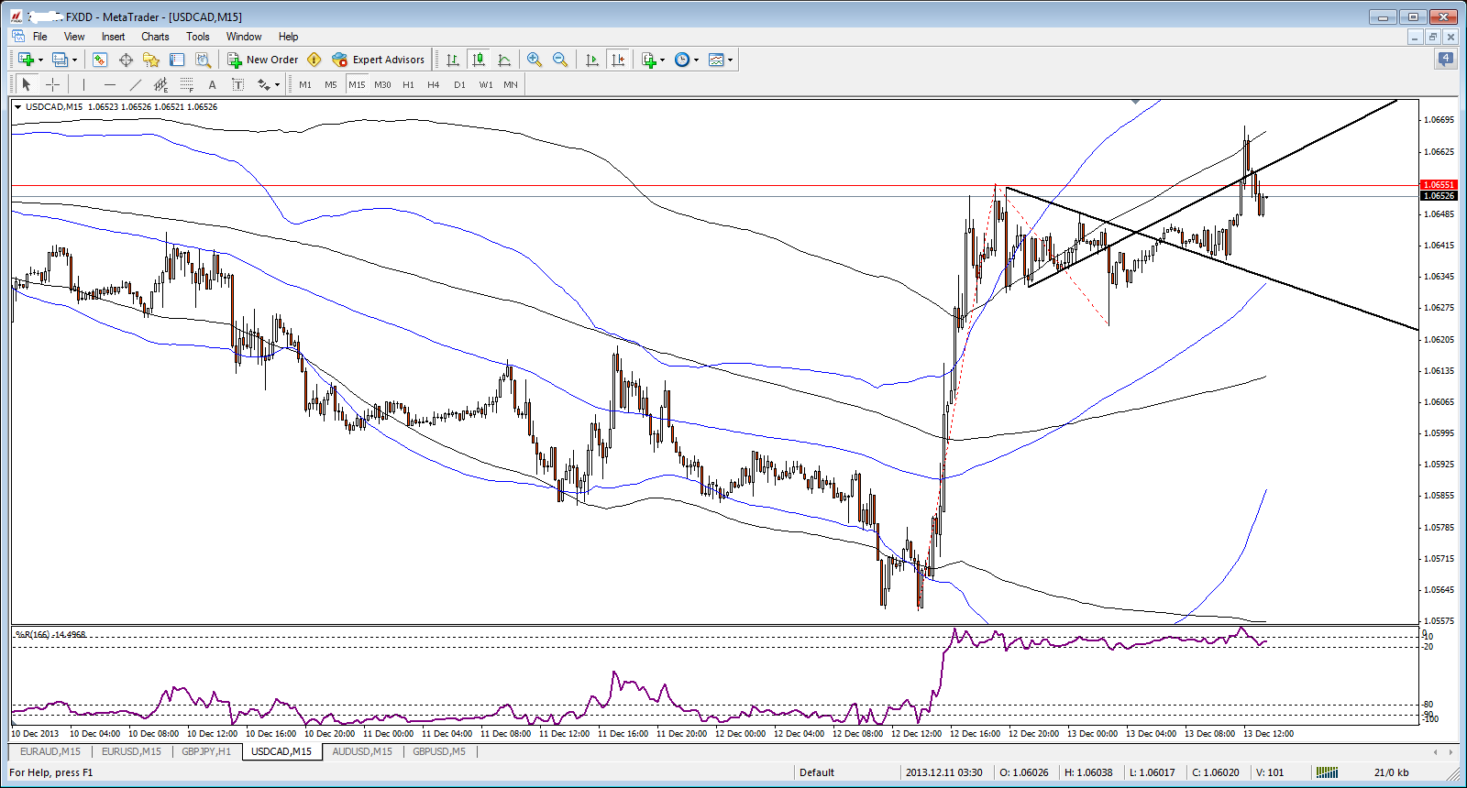Viewport: 1467px width, 788px height.
Task: Select the draw trendline tool
Action: pyautogui.click(x=136, y=84)
